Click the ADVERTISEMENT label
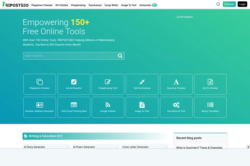The width and height of the screenshot is (250, 166). pyautogui.click(x=185, y=17)
